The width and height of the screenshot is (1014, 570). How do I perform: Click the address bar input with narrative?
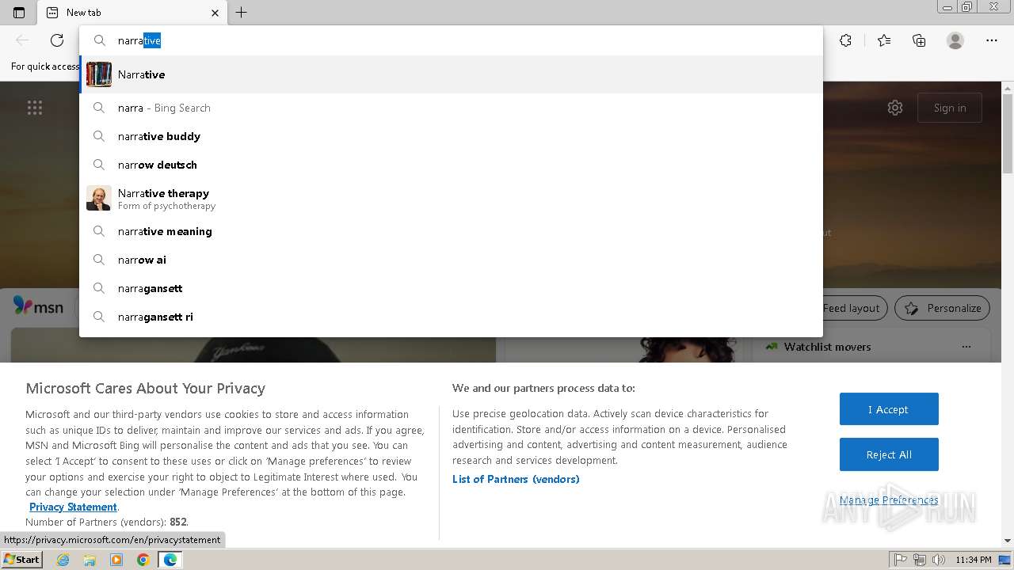[x=452, y=40]
